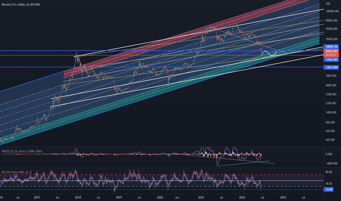Click the 2017 label on time axis
Image resolution: width=341 pixels, height=201 pixels.
[37, 197]
